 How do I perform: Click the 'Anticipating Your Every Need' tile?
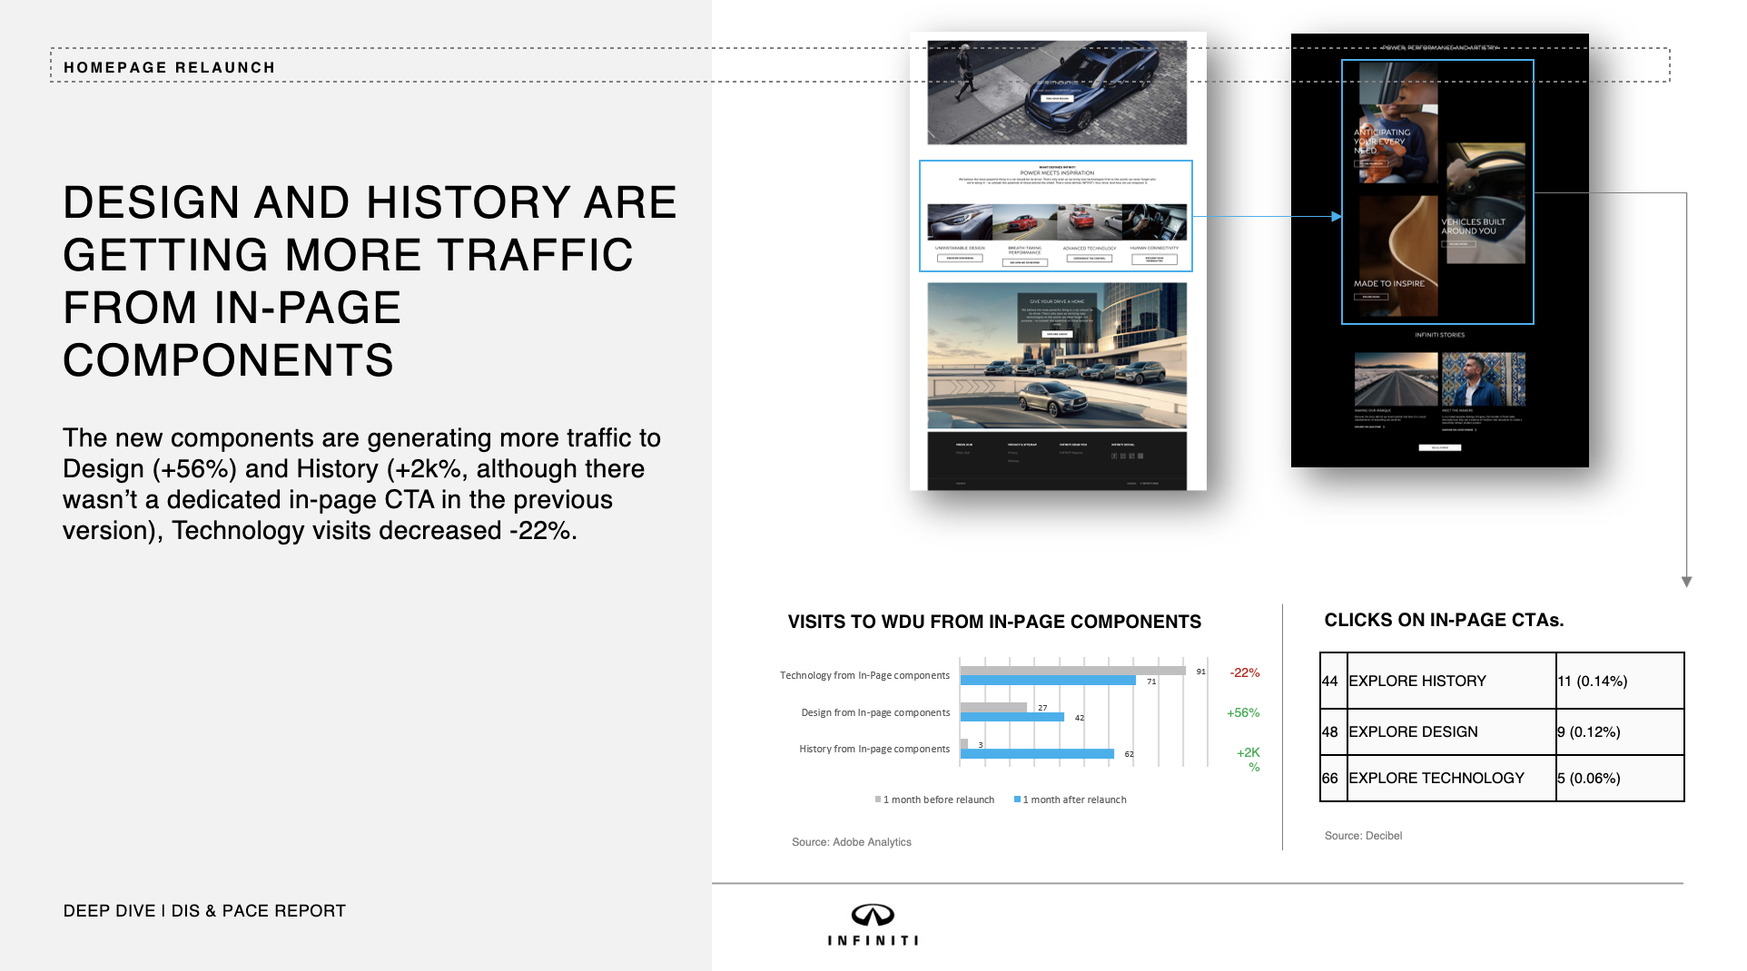(x=1397, y=127)
